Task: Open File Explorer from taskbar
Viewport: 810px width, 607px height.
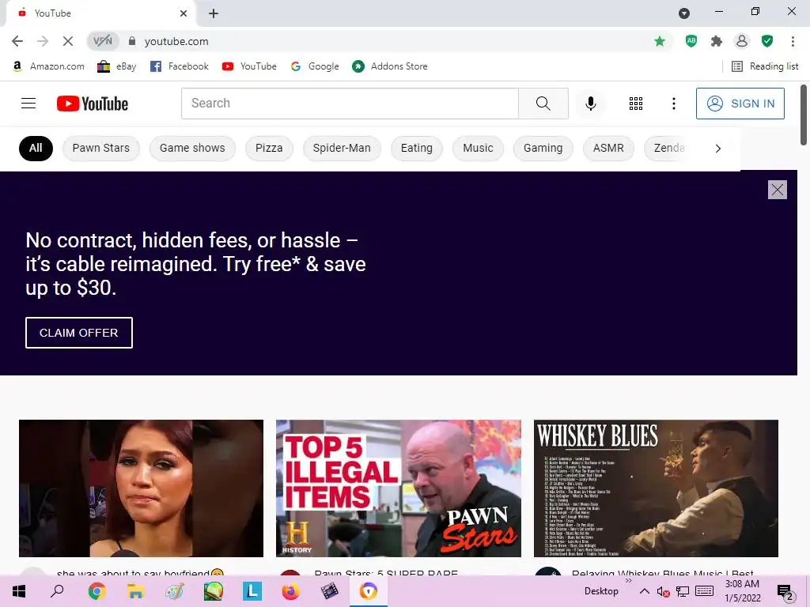Action: 135,591
